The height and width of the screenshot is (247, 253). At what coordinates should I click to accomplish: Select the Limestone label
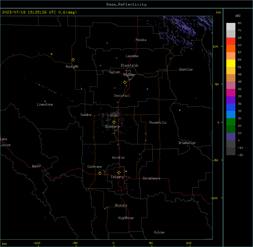[x=45, y=104]
